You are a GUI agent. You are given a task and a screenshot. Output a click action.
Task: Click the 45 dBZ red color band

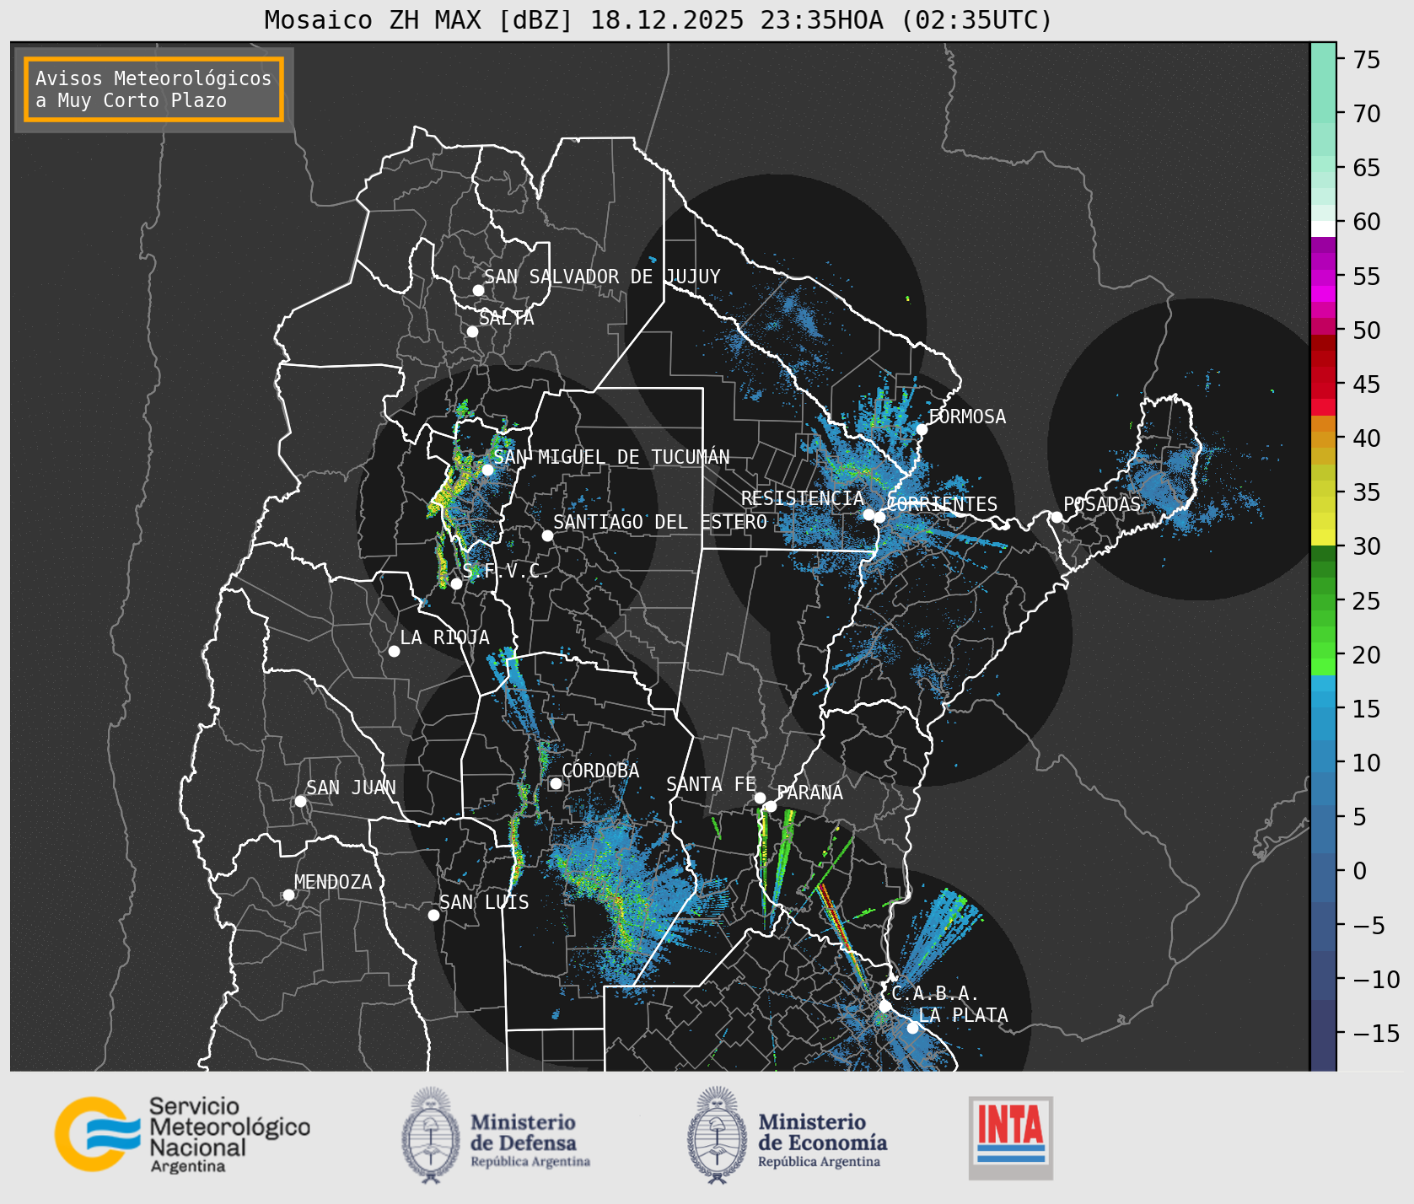pos(1323,390)
